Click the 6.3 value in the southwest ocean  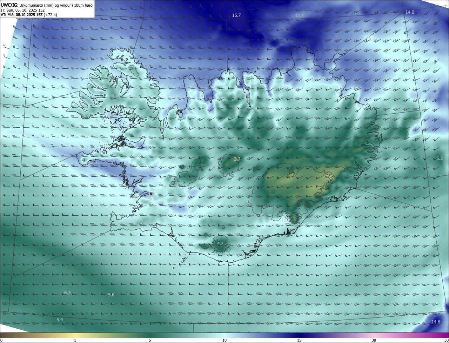coord(67,292)
